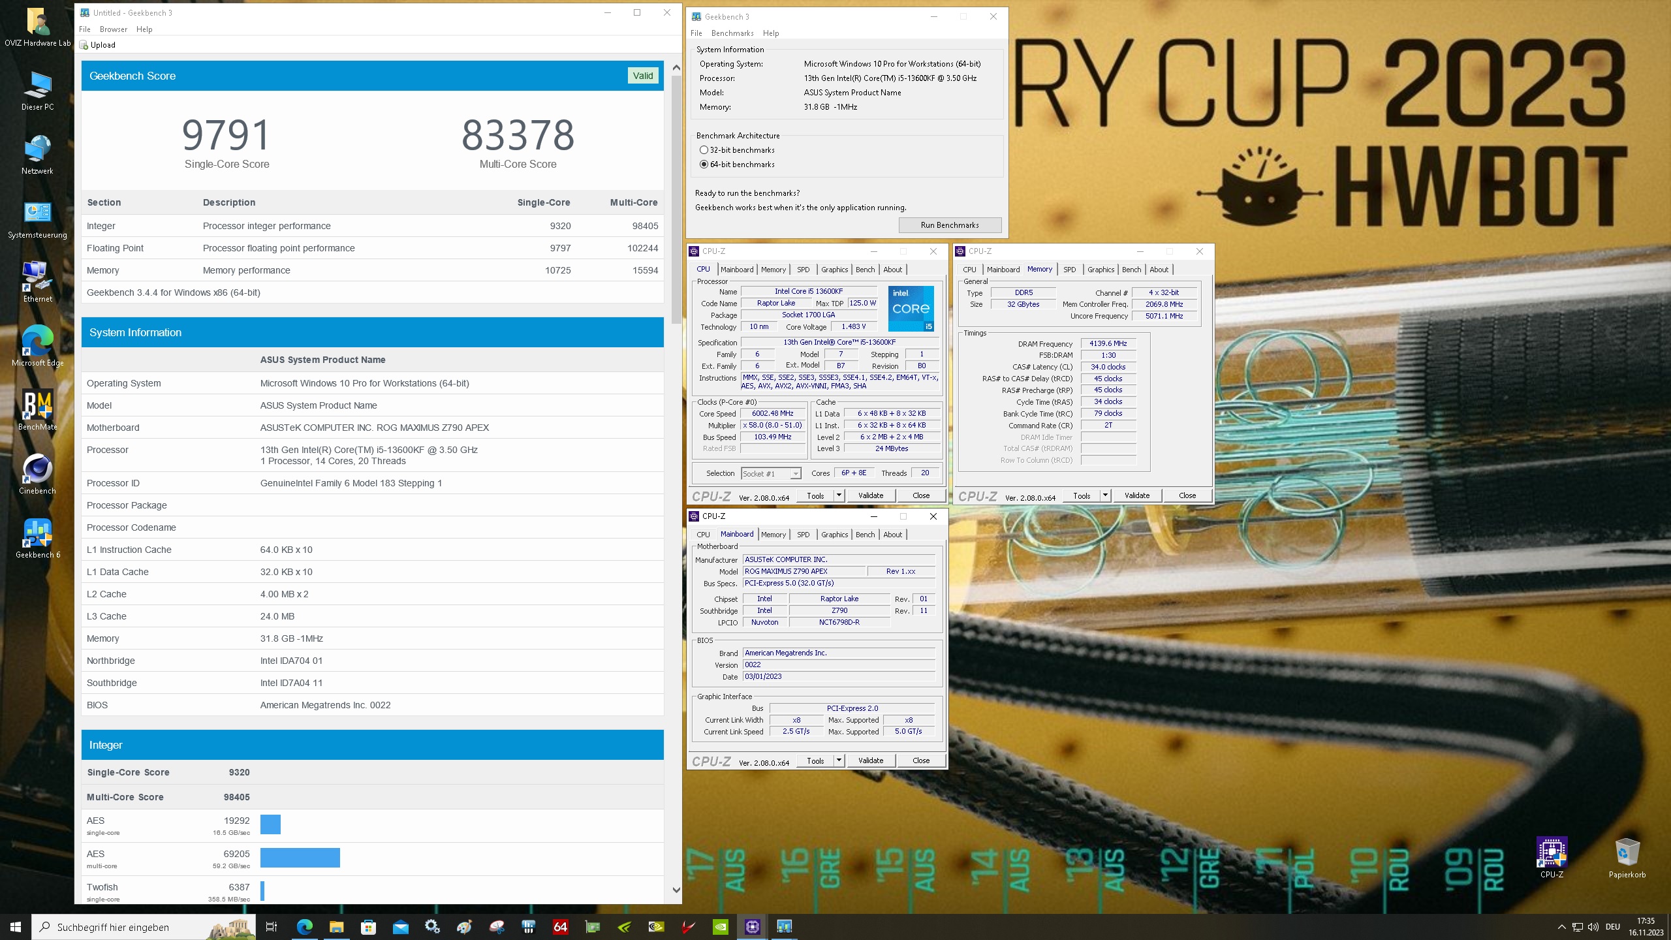Screen dimensions: 1671x940
Task: Open Benchmarks menu in Geekbench 3 launcher
Action: (x=732, y=33)
